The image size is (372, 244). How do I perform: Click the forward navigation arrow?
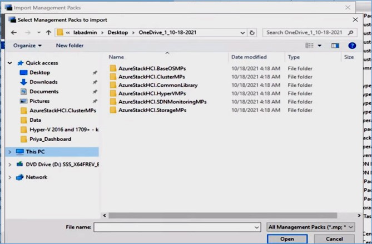(x=28, y=32)
